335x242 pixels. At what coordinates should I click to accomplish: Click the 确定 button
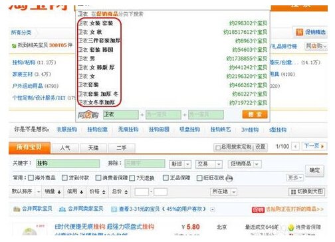314,170
